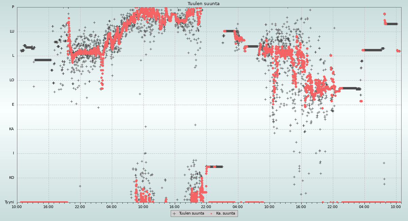408x221 pixels.
Task: Select the E label on the vertical axis
Action: tap(13, 105)
